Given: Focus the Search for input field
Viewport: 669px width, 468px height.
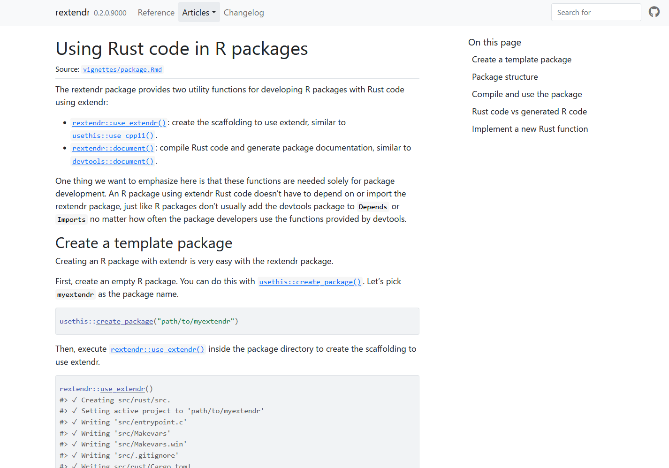Looking at the screenshot, I should click(x=595, y=13).
